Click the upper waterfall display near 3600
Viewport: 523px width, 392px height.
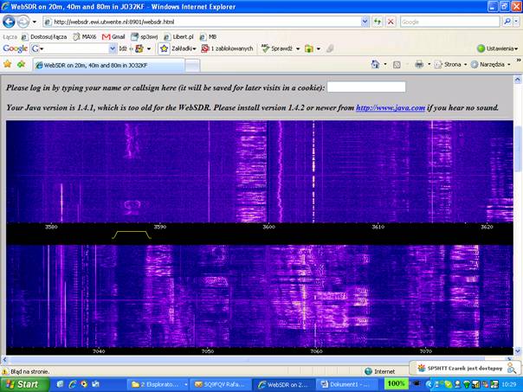[268, 173]
